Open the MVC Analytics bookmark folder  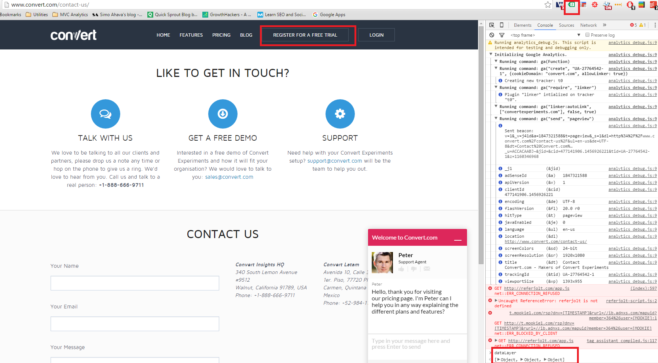point(70,15)
